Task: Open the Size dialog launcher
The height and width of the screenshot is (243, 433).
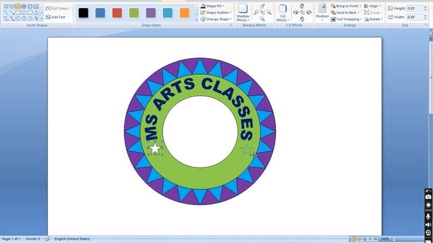Action: click(427, 25)
